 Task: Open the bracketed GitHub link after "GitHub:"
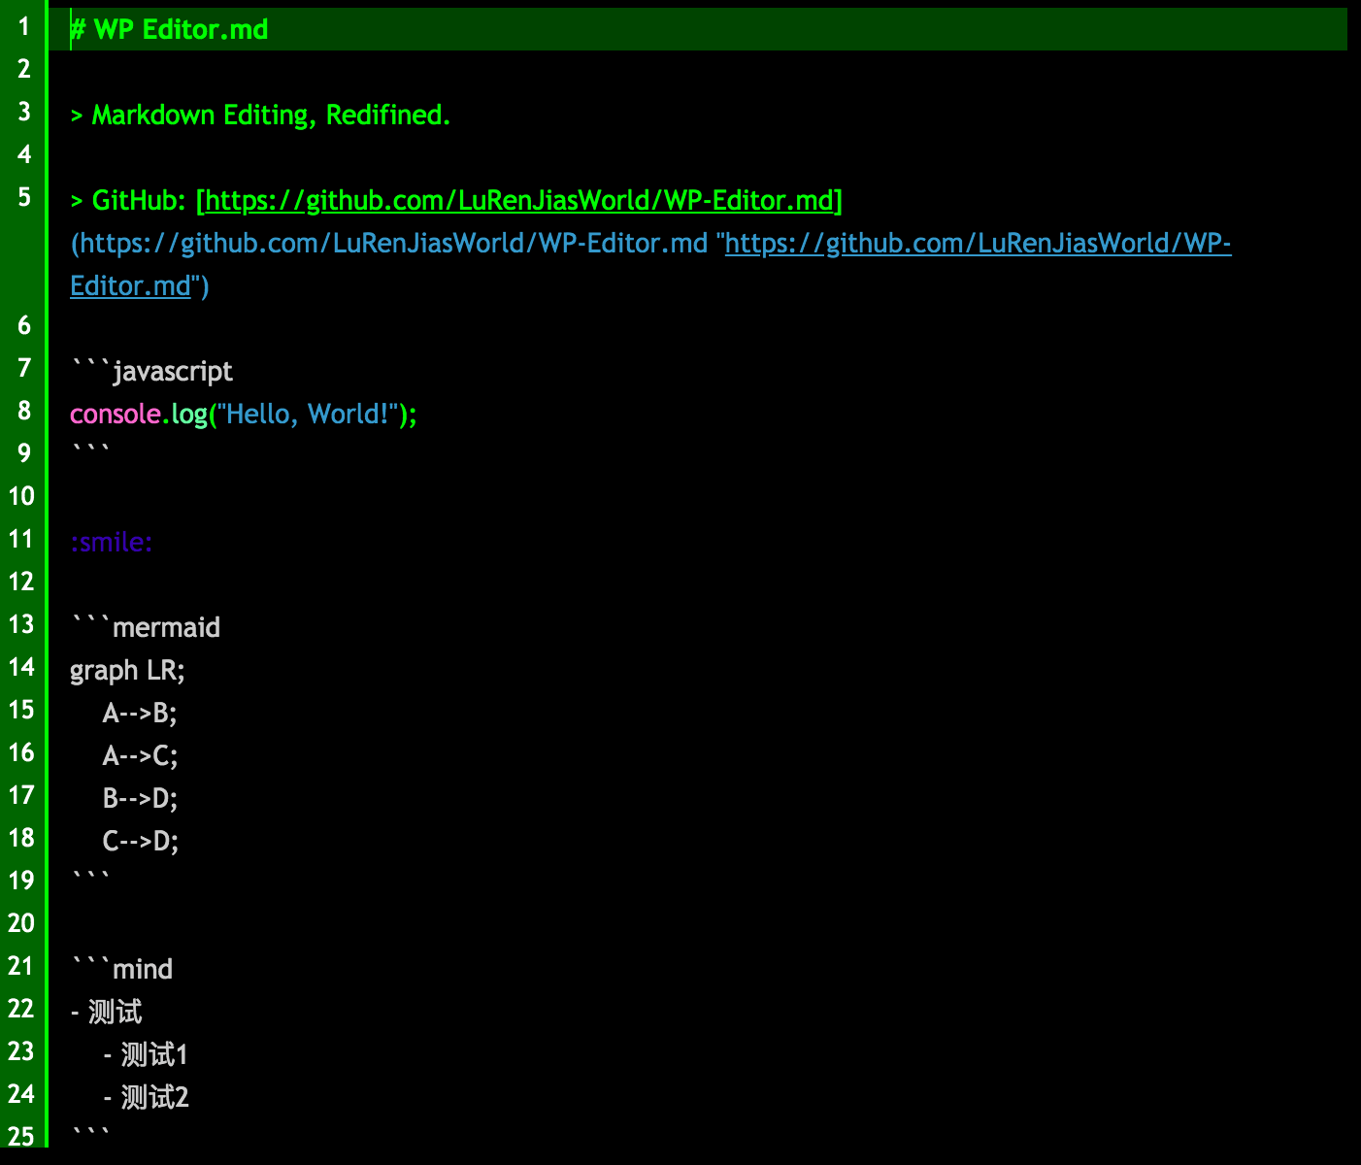pos(519,200)
